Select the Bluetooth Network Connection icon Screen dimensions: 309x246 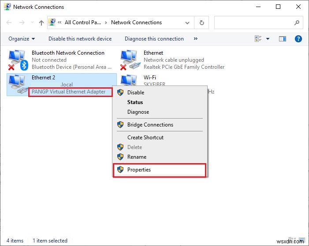(x=18, y=60)
